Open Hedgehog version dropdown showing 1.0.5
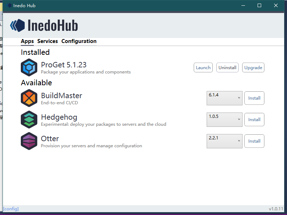Viewport: 287px width, 215px height. [x=225, y=120]
